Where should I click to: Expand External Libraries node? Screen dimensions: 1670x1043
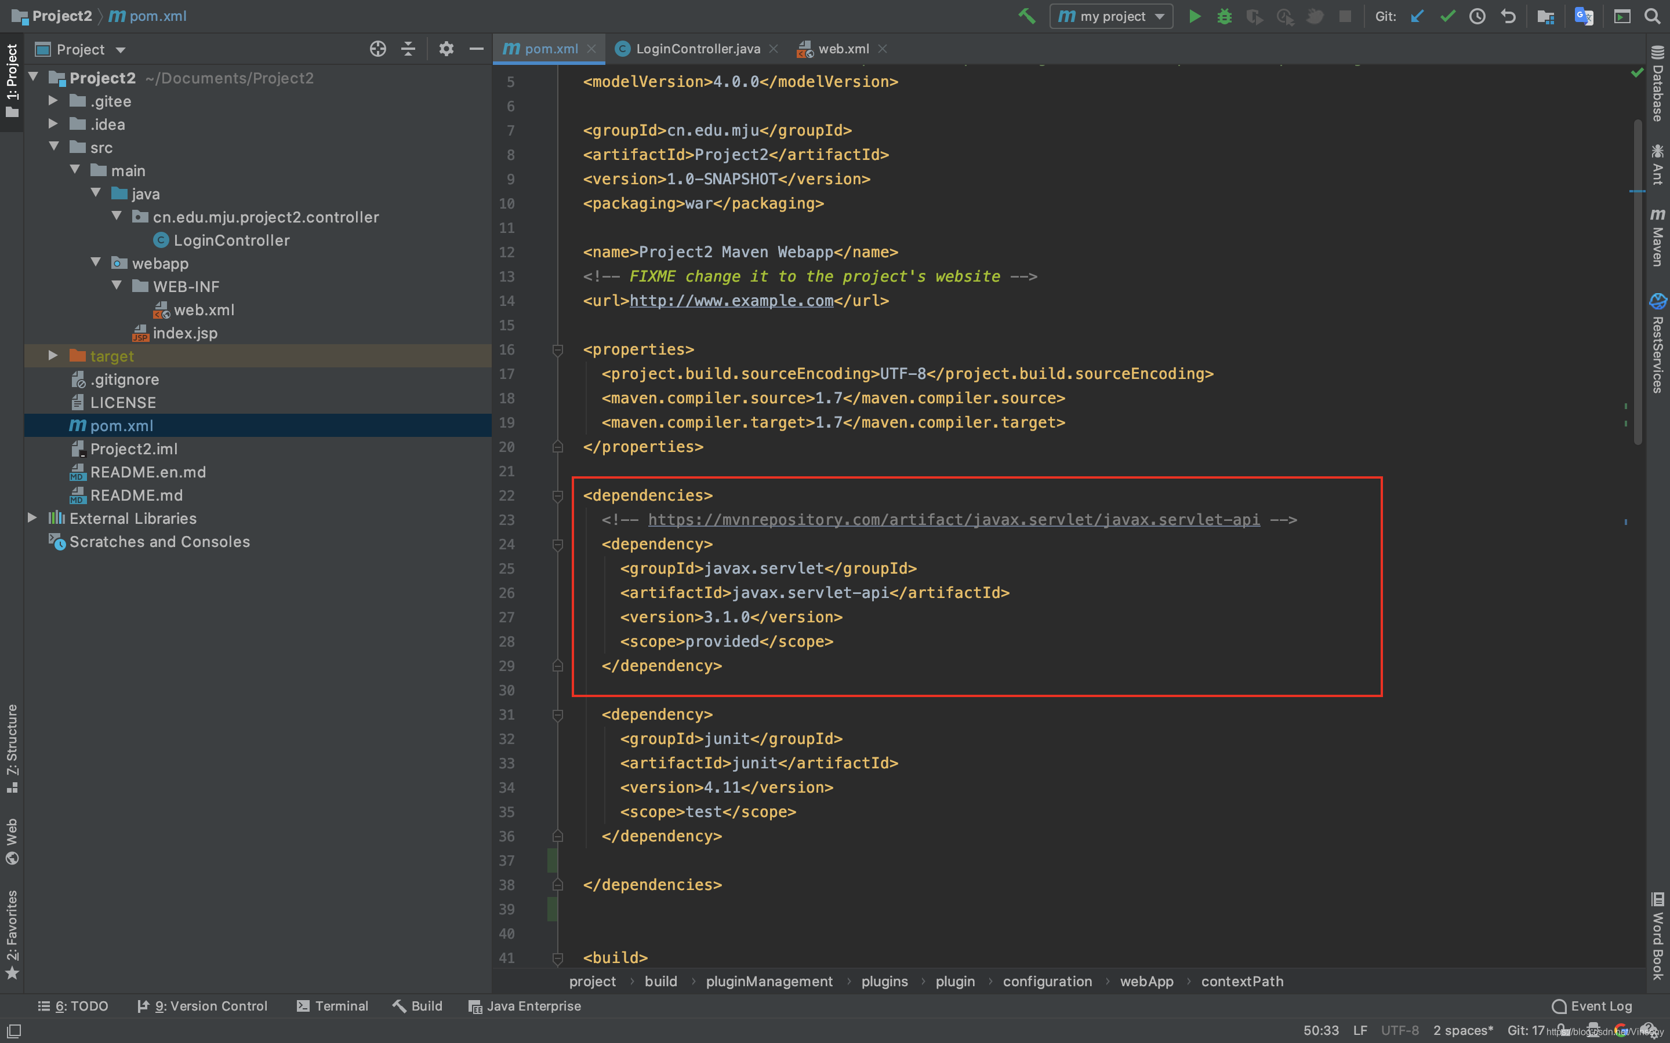click(32, 518)
